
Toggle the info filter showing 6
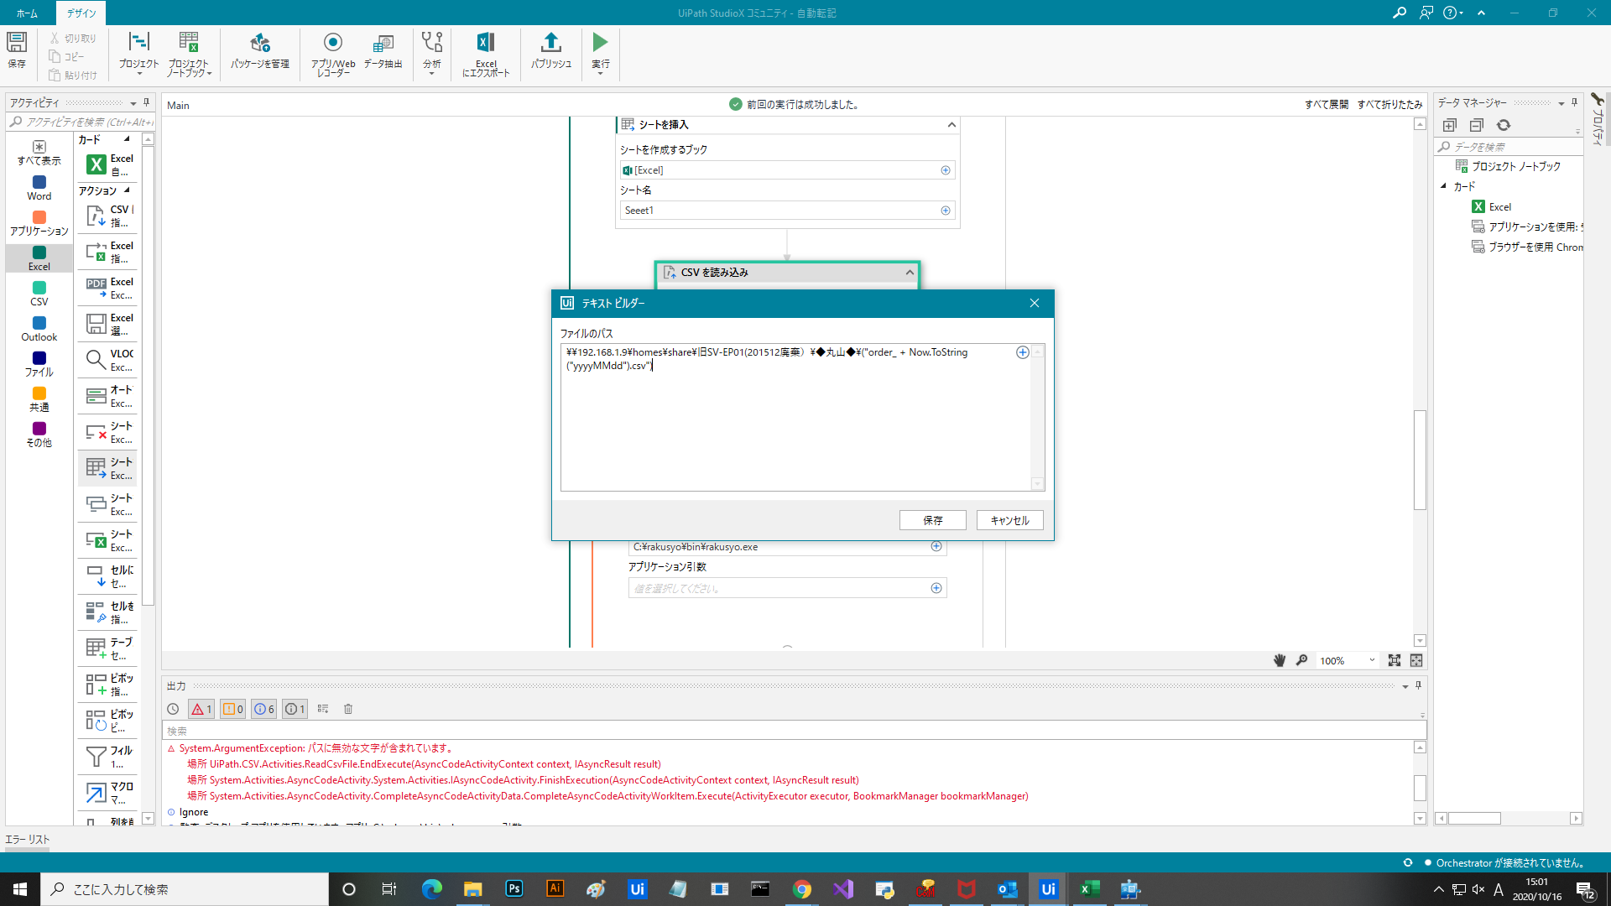pos(264,710)
